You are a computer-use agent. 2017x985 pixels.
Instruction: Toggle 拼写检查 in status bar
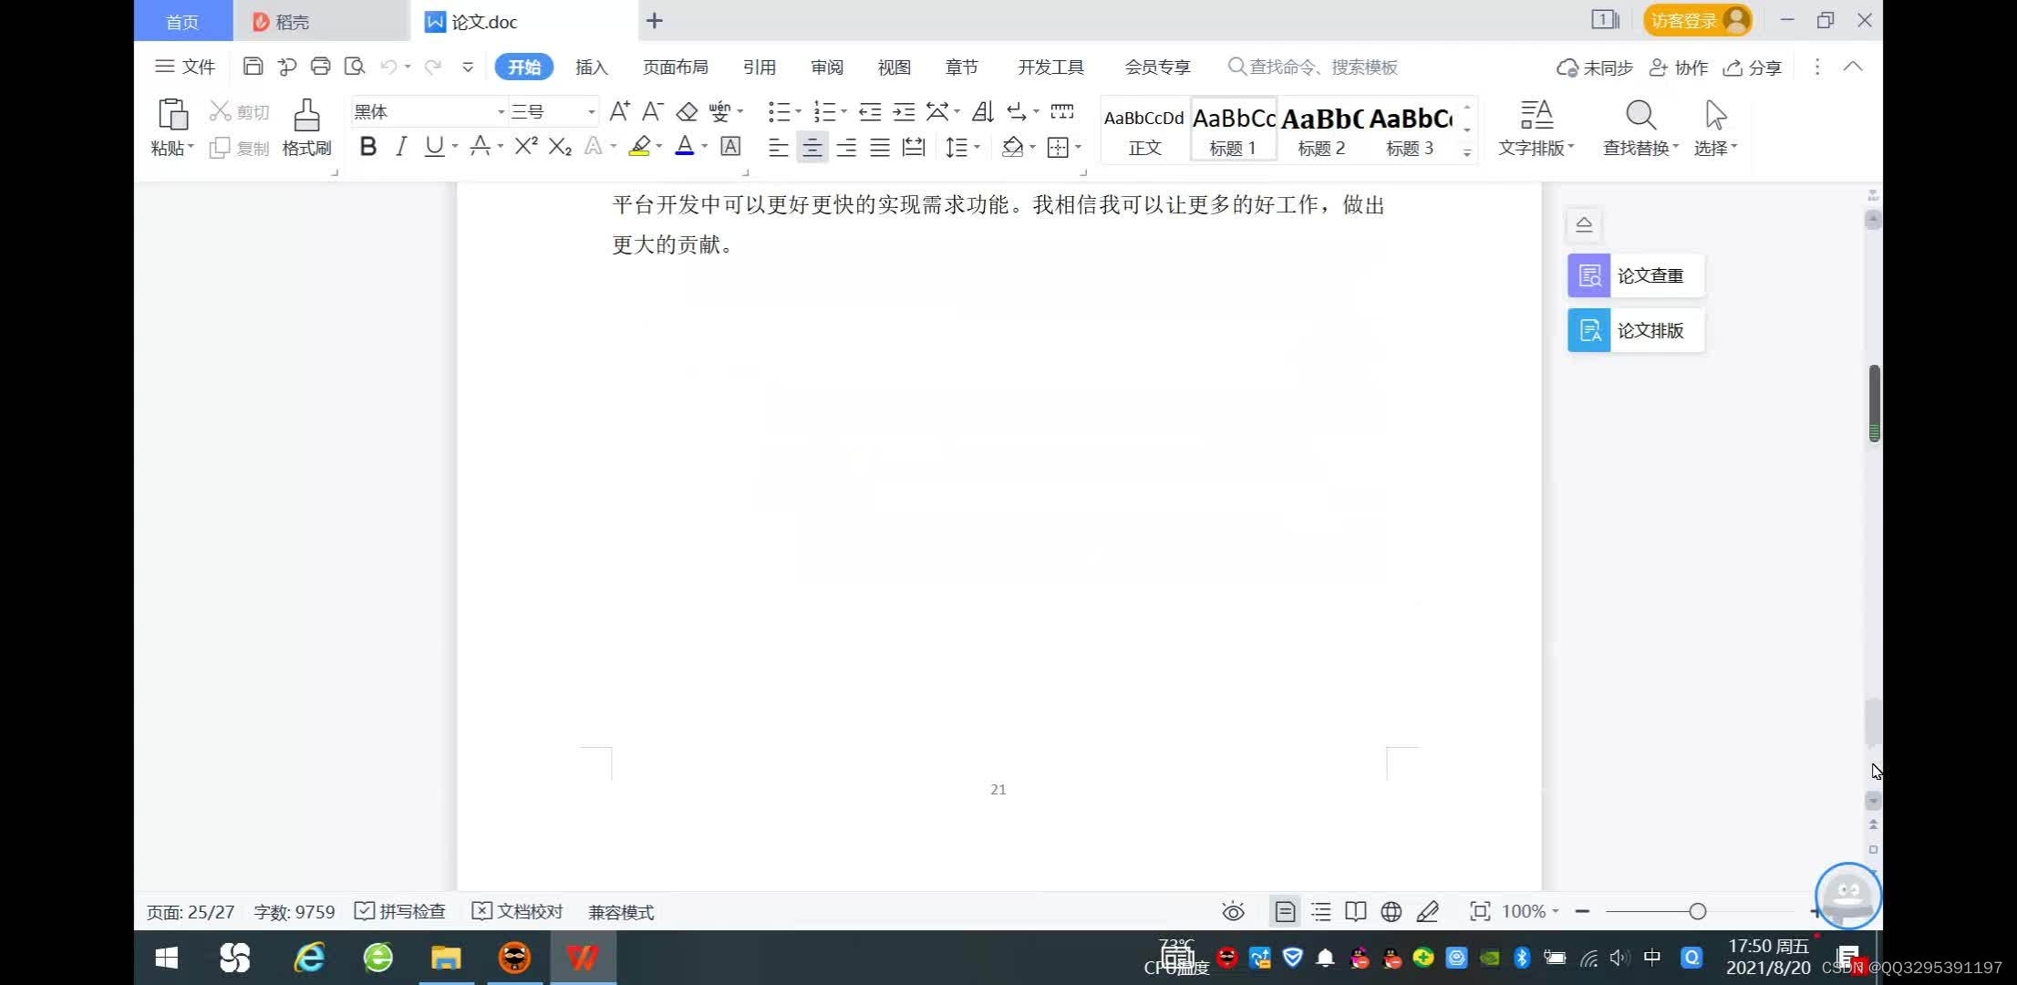coord(399,911)
